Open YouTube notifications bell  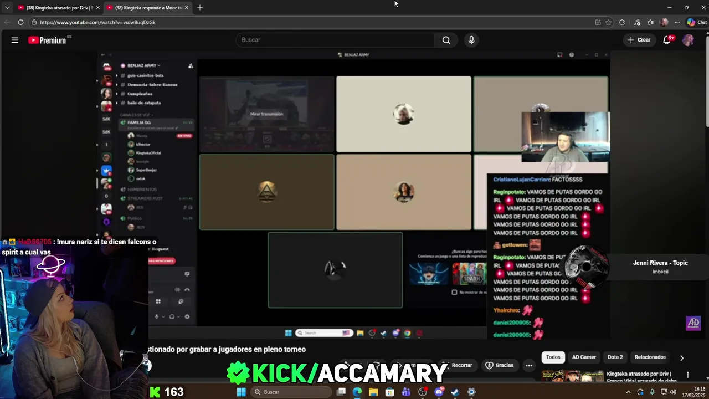pos(667,40)
